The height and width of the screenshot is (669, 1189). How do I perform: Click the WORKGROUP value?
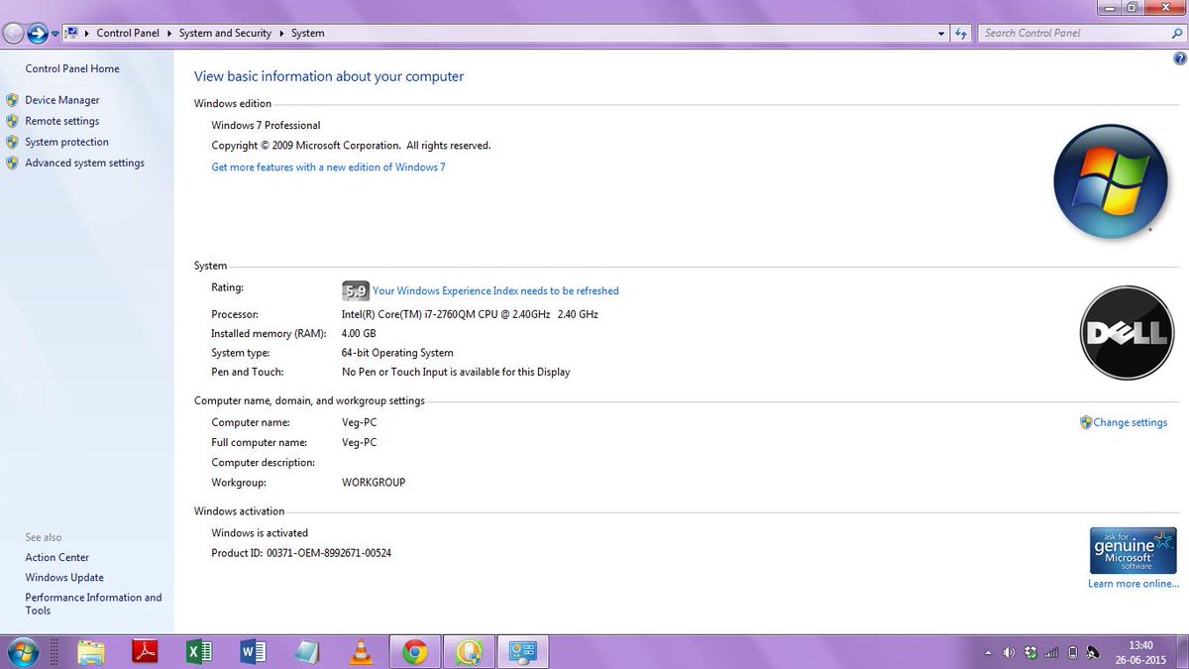(374, 483)
